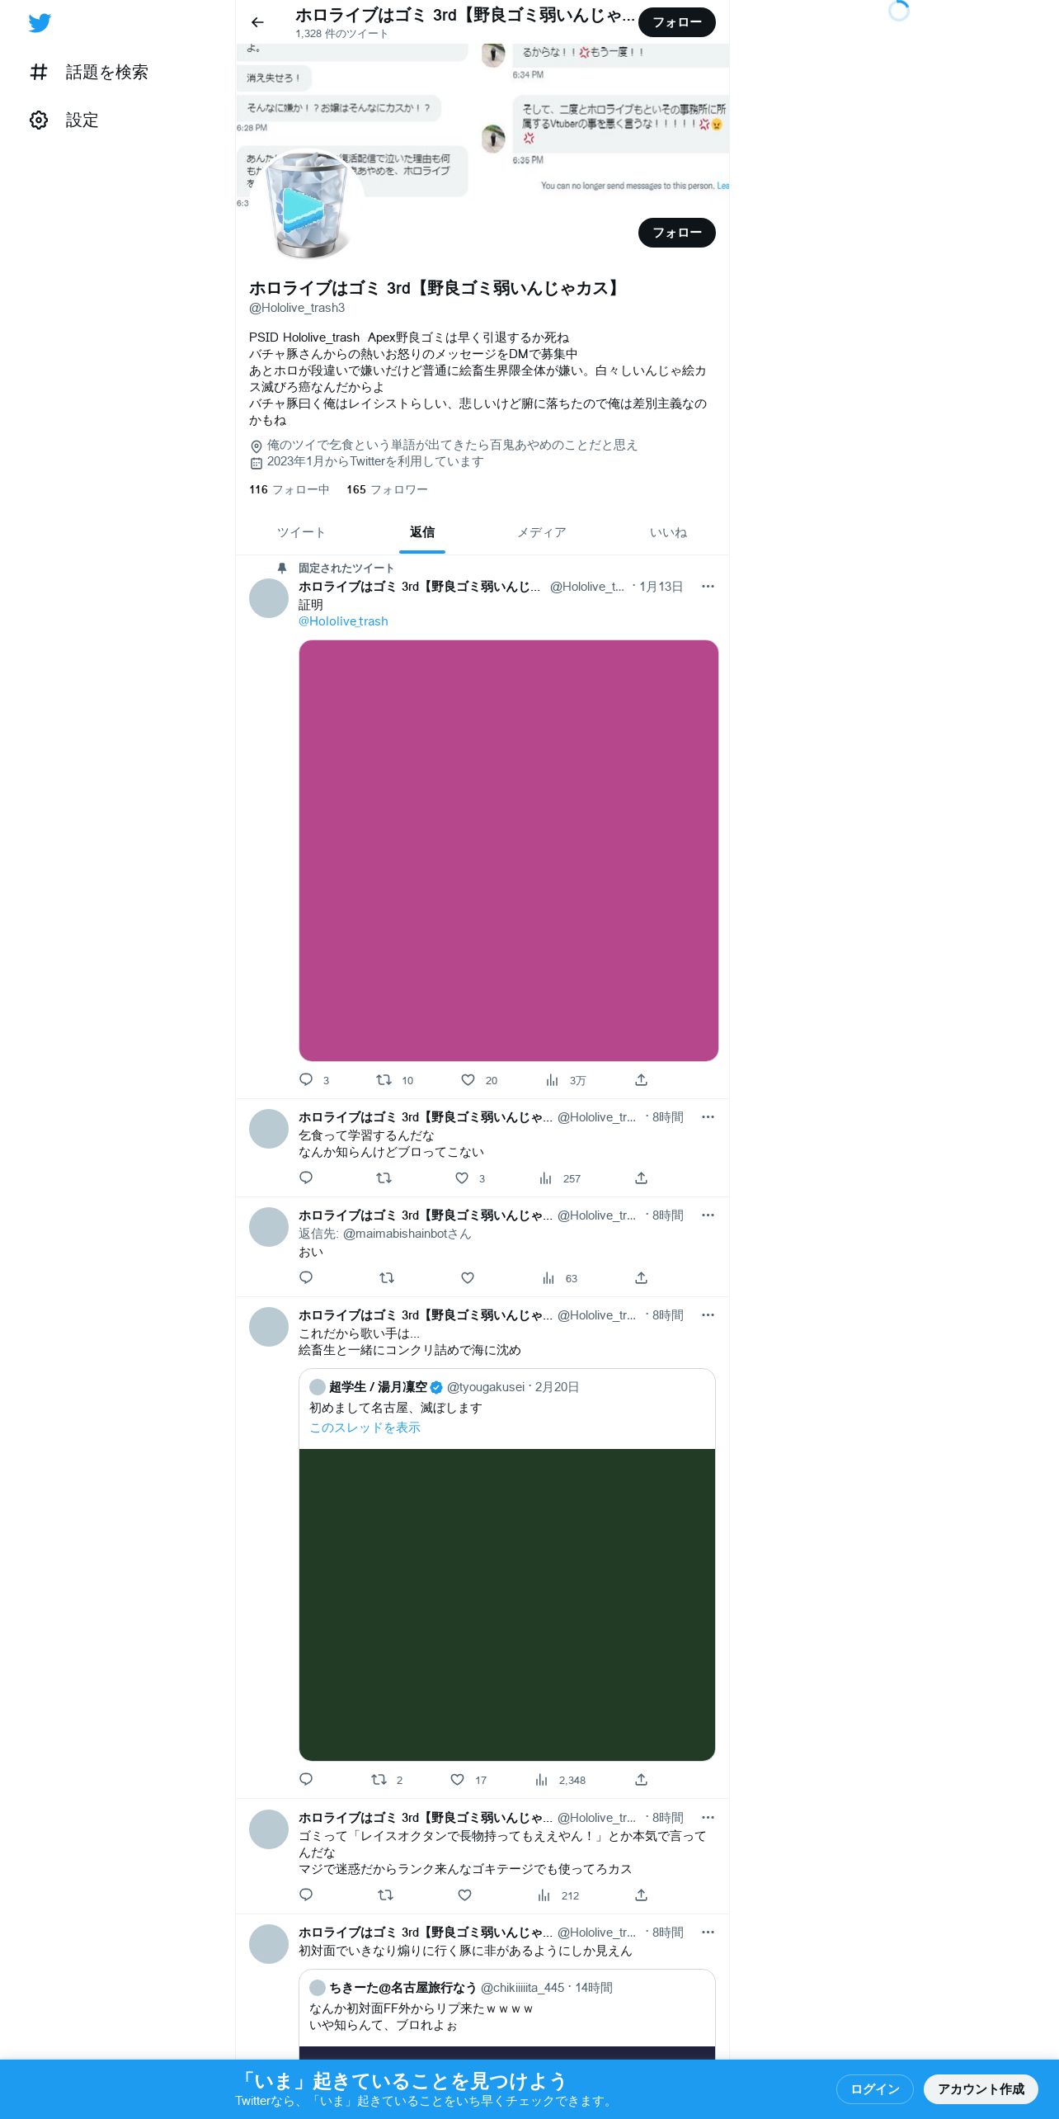Open more menu on おい reply tweet
1059x2119 pixels.
point(708,1215)
